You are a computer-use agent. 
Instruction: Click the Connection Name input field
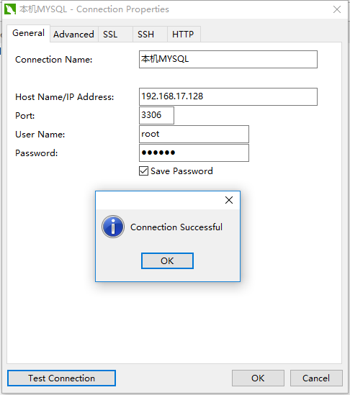tap(228, 59)
